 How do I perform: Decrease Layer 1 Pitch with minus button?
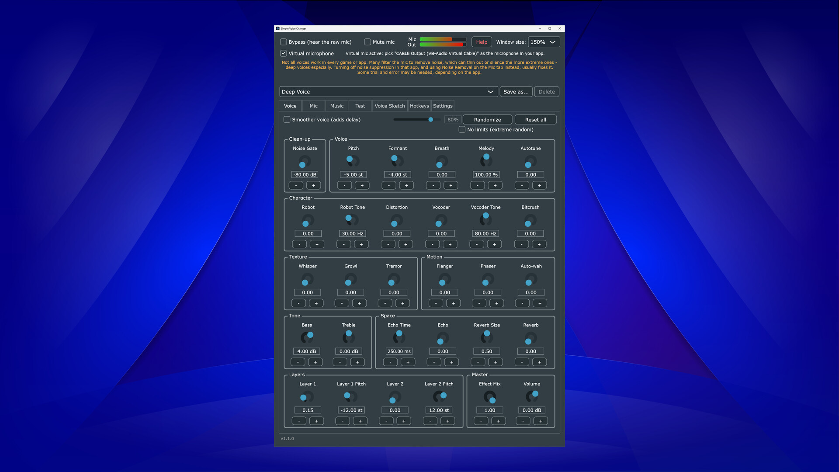tap(343, 421)
